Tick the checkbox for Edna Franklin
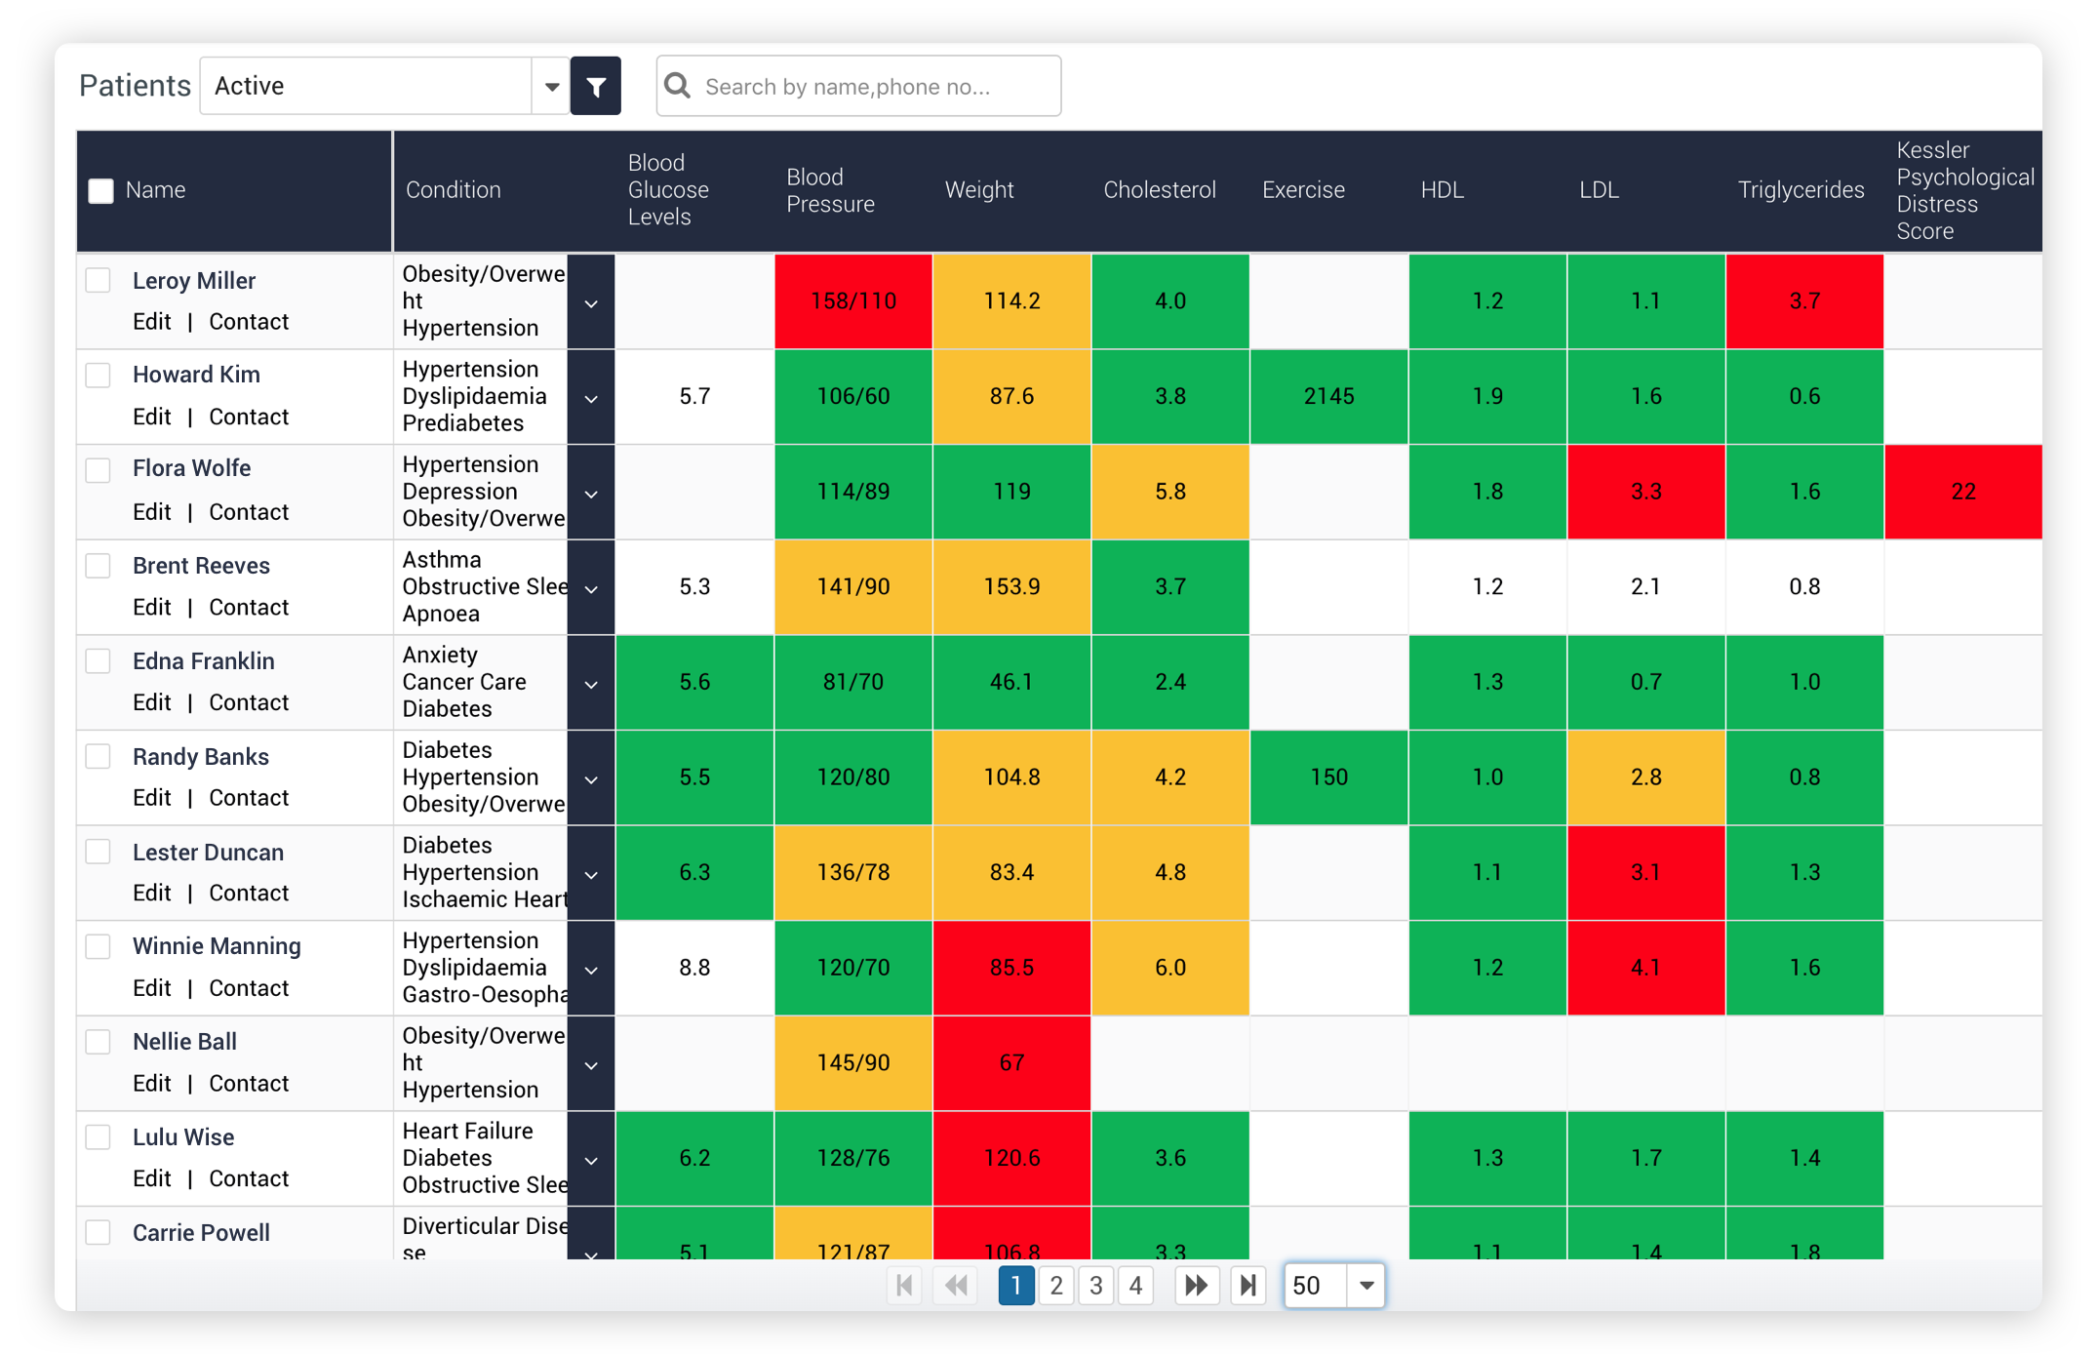The width and height of the screenshot is (2099, 1354). coord(99,661)
